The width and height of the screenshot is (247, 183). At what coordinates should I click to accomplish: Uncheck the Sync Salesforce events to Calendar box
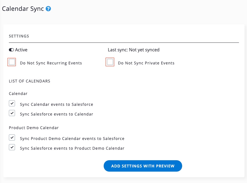point(12,114)
